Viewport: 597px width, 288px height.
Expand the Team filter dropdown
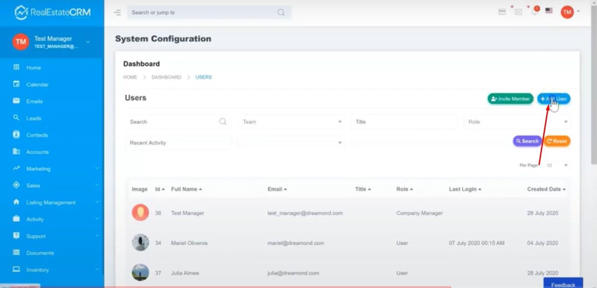pyautogui.click(x=291, y=122)
